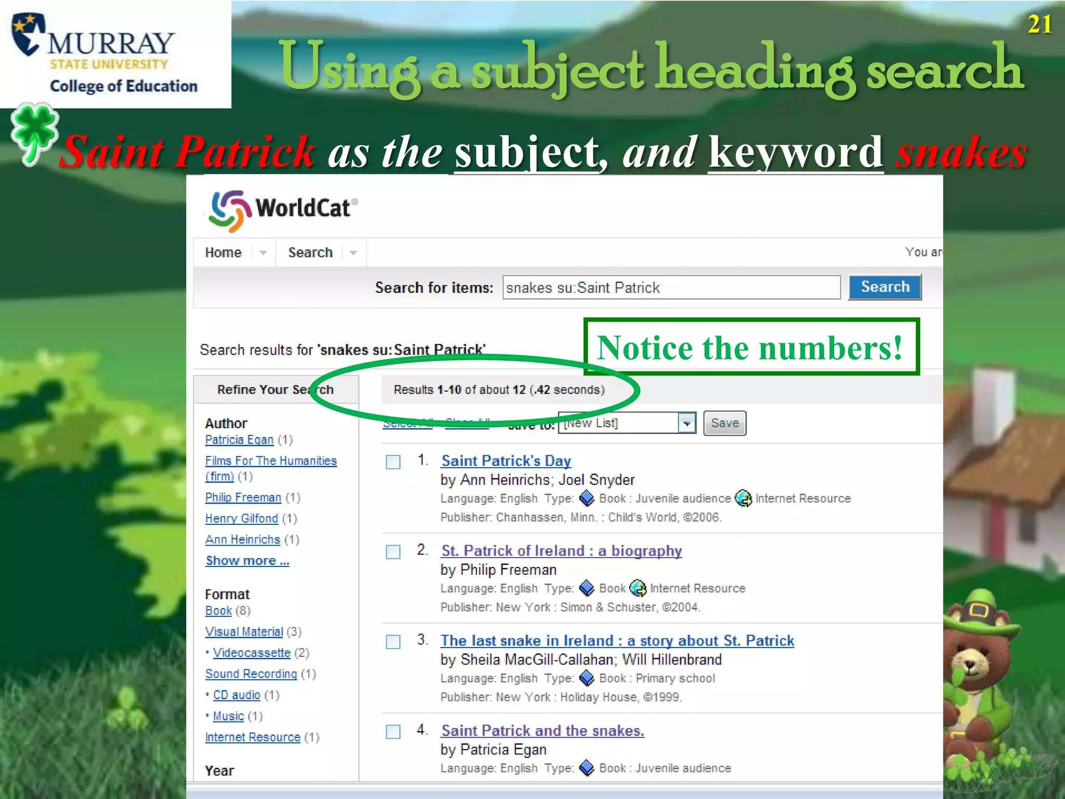Filter results by Videocassette format
1065x799 pixels.
pos(252,653)
